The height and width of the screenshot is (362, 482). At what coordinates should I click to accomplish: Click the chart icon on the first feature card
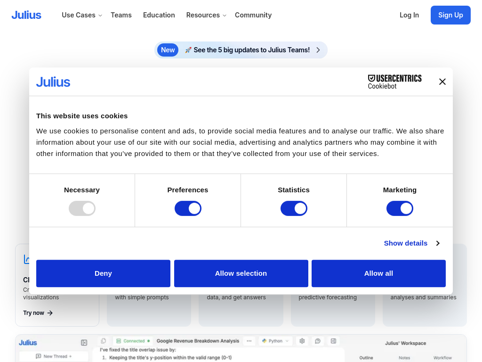pyautogui.click(x=26, y=259)
